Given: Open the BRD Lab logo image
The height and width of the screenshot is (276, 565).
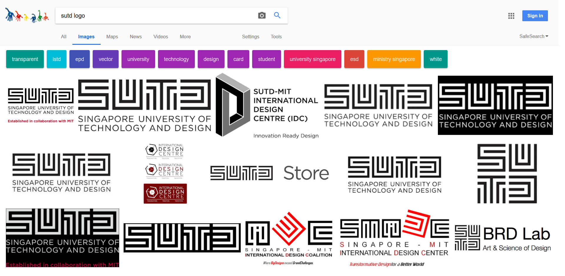Looking at the screenshot, I should (x=503, y=238).
